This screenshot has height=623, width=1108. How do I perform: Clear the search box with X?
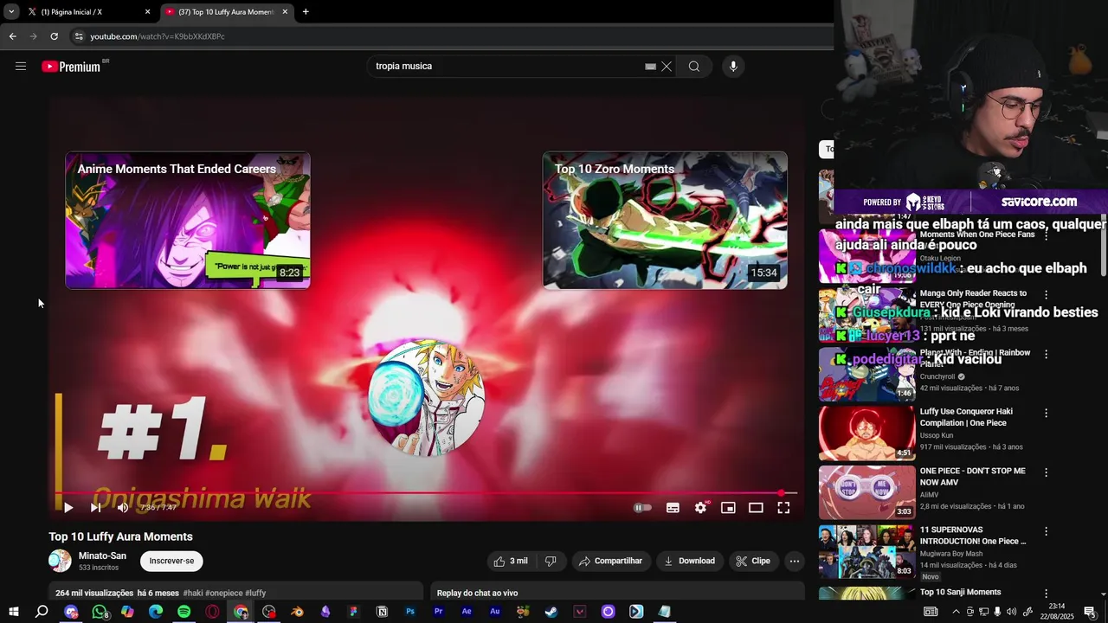pyautogui.click(x=667, y=67)
